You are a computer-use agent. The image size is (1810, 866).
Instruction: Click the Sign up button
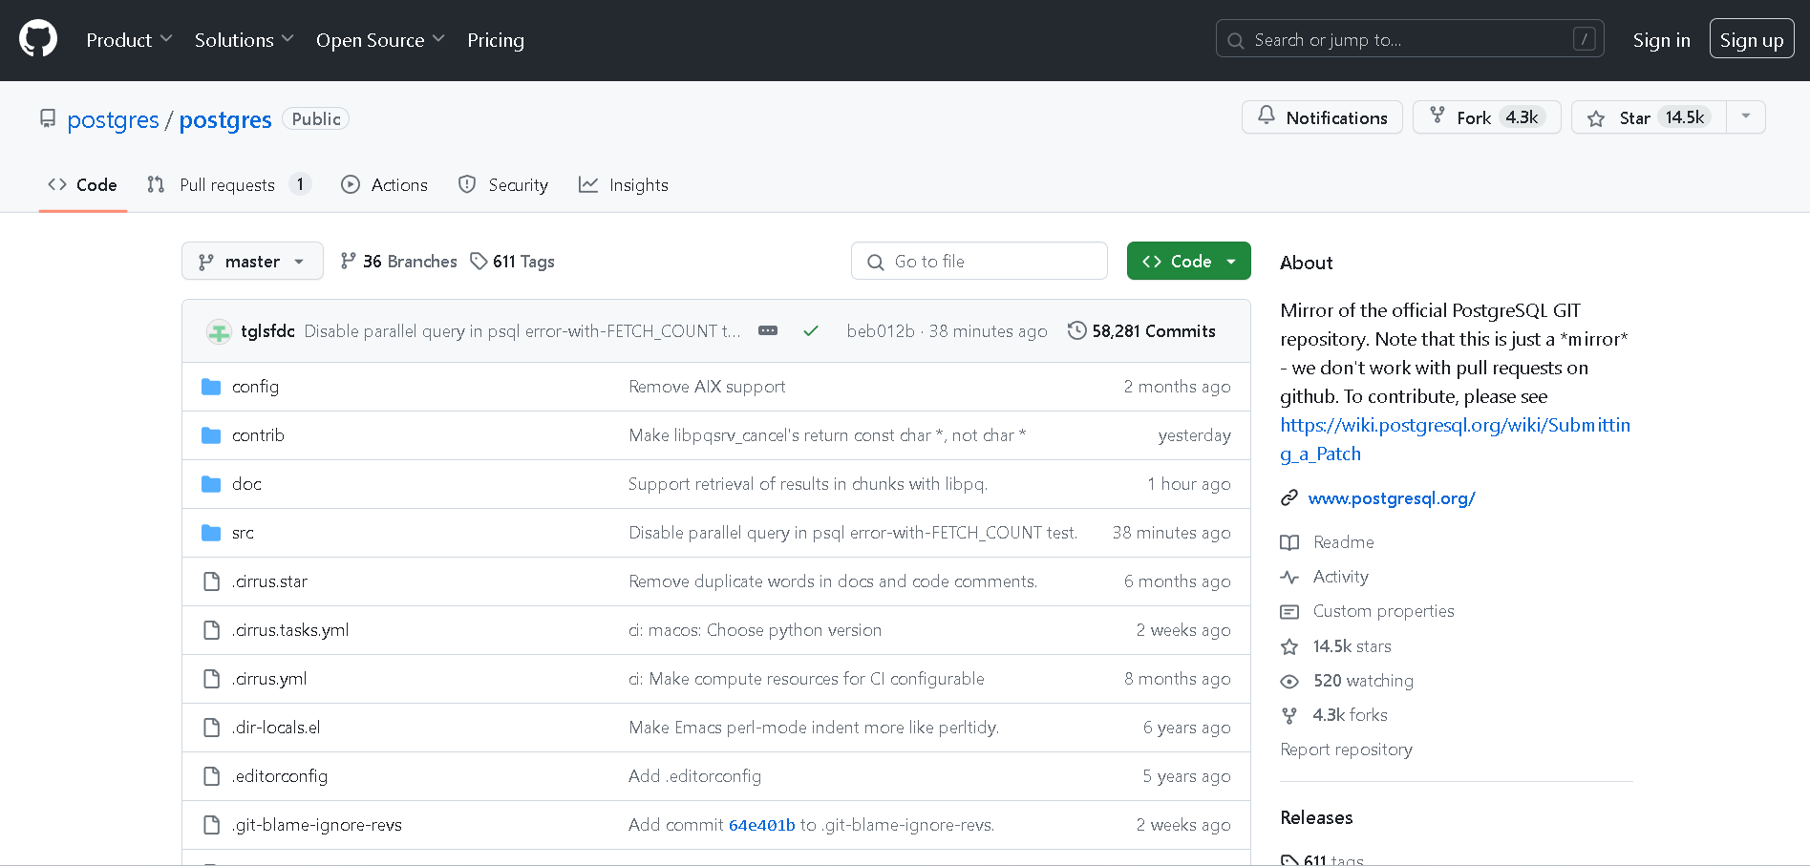tap(1751, 40)
